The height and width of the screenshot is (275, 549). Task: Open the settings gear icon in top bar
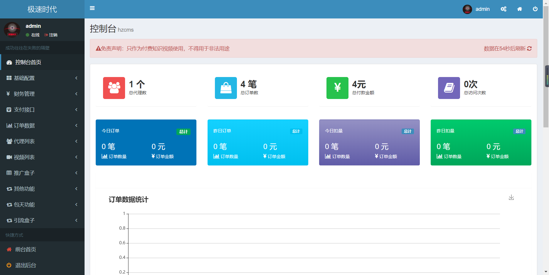[x=503, y=9]
